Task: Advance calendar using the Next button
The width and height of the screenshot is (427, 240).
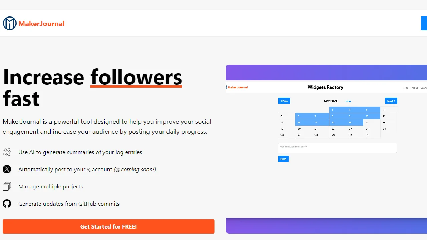Action: pyautogui.click(x=391, y=101)
